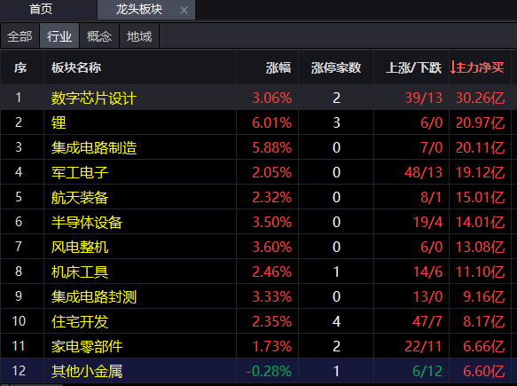Image resolution: width=517 pixels, height=386 pixels.
Task: Click the 47/7 up/down ratio
Action: point(427,321)
